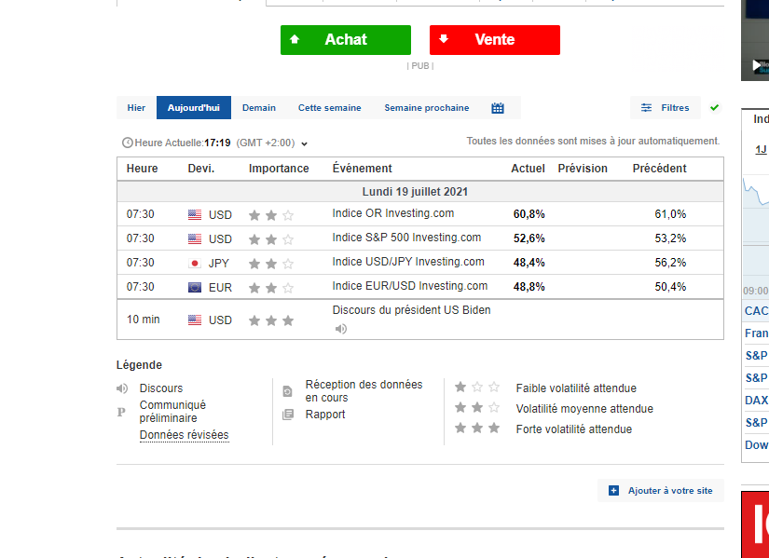Click the previous value 56,2%
This screenshot has width=769, height=558.
(670, 263)
